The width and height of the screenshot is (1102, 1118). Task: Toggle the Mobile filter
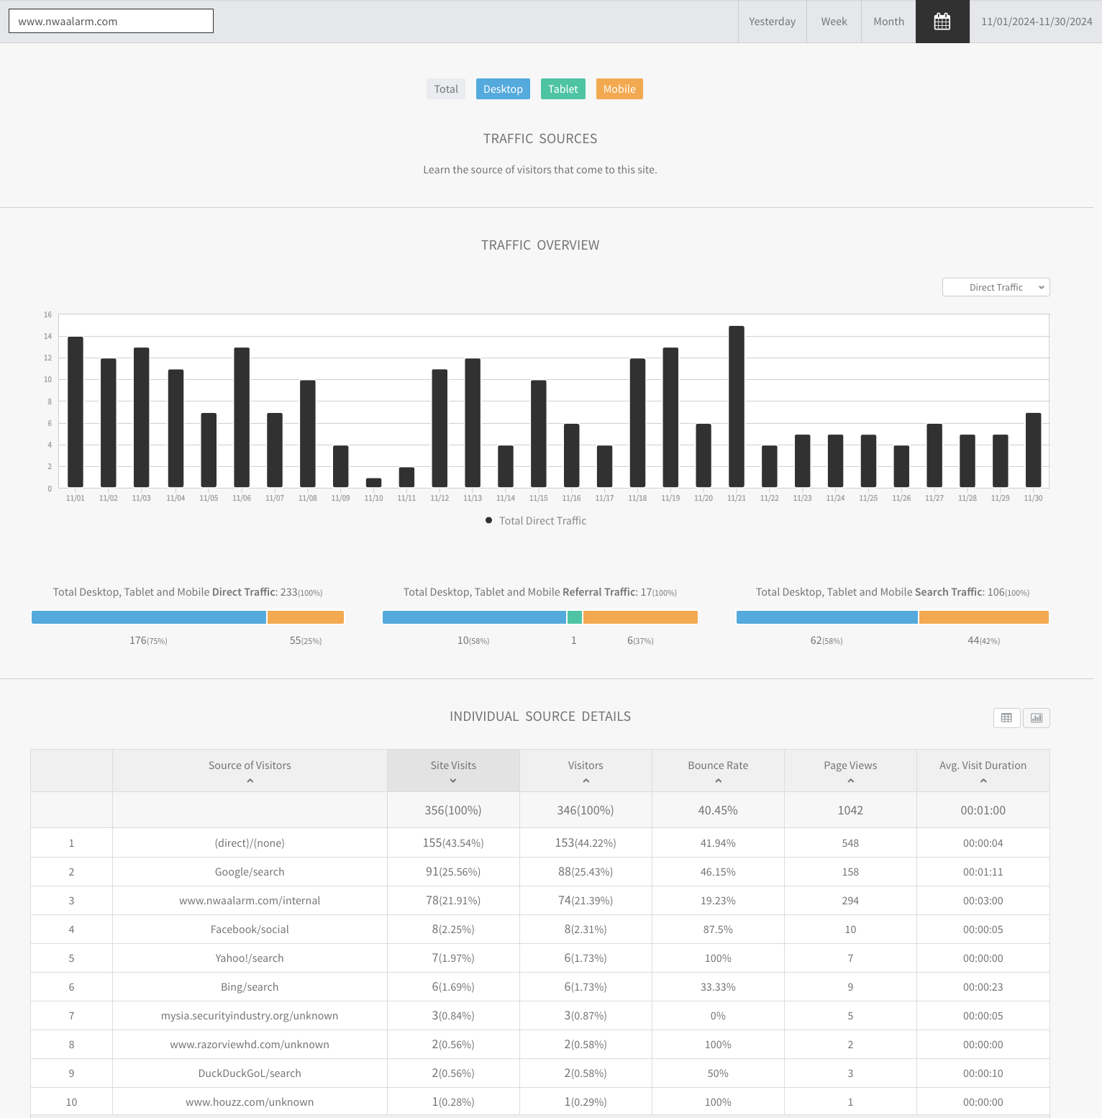(x=619, y=89)
